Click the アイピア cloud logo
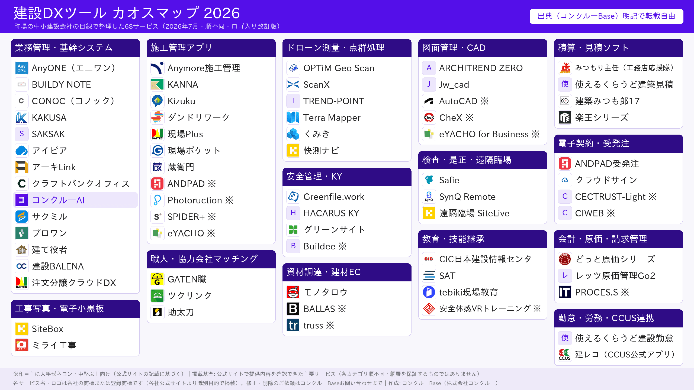The width and height of the screenshot is (694, 390). [21, 151]
